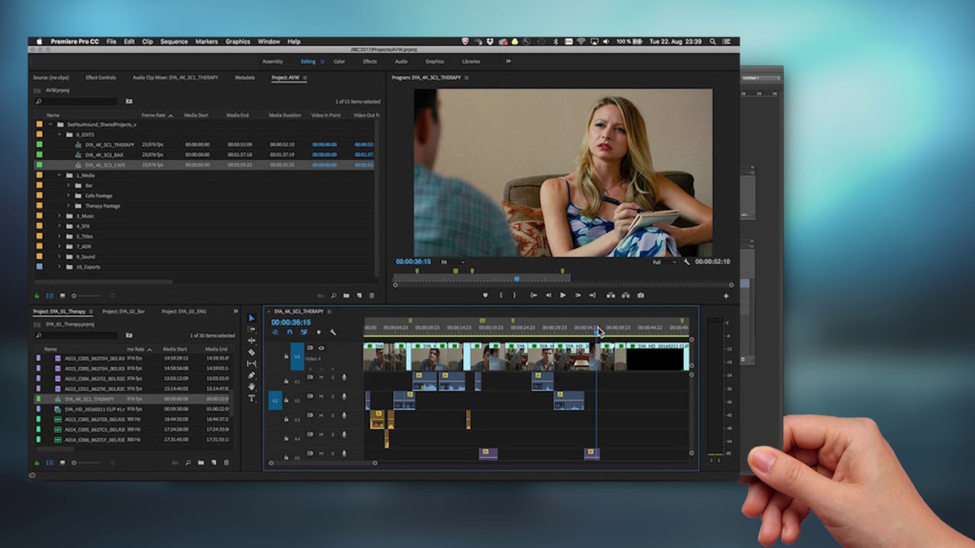This screenshot has height=548, width=975.
Task: Select the Track Select Forward tool
Action: point(251,329)
